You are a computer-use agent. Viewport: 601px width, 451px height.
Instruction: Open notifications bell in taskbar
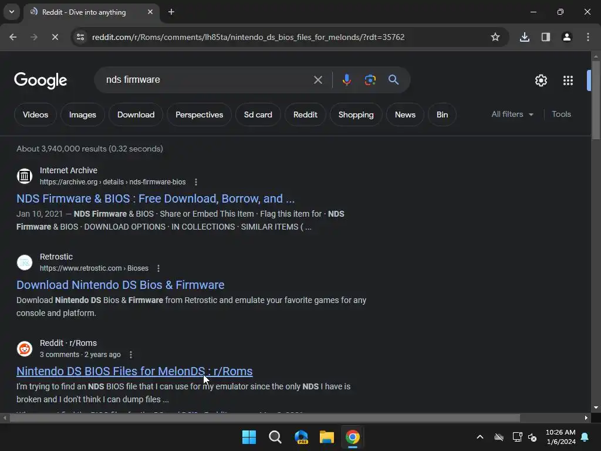click(x=585, y=437)
